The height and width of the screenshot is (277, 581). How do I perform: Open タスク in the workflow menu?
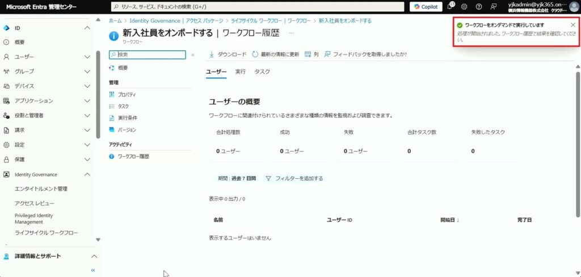pyautogui.click(x=123, y=106)
